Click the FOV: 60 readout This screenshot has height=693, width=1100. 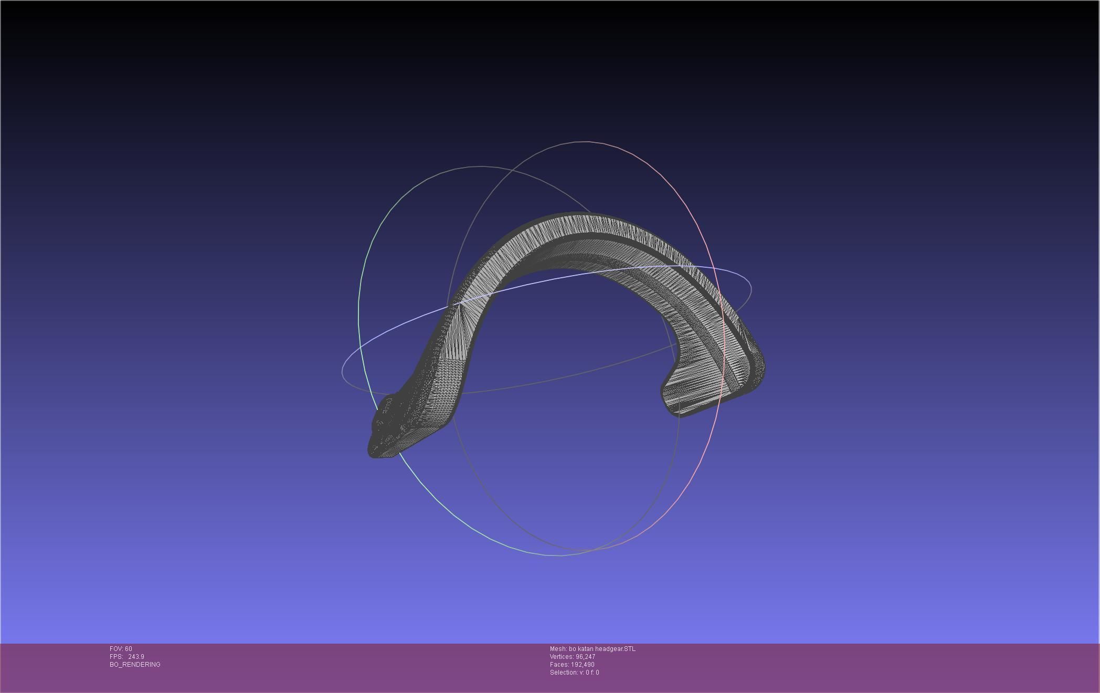coord(121,649)
